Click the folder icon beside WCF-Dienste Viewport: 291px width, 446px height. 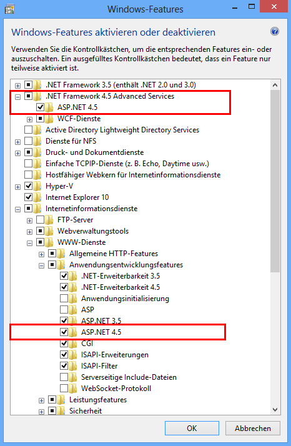coord(49,119)
